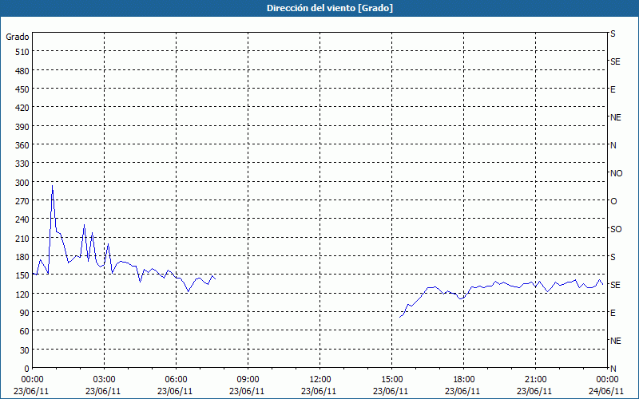Click the 'O' compass direction label
Viewport: 639px width, 399px height.
(613, 201)
